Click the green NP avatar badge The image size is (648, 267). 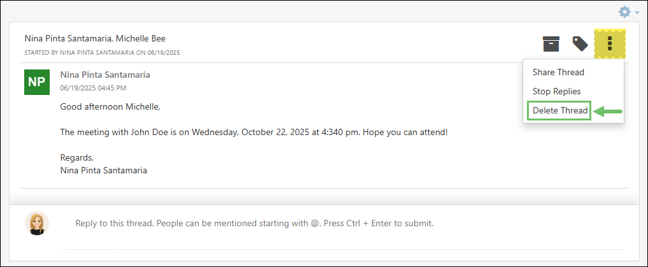click(x=37, y=82)
